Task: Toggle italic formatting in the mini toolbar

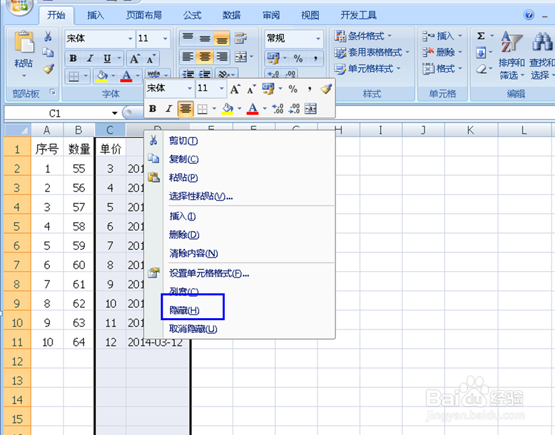Action: (x=168, y=108)
